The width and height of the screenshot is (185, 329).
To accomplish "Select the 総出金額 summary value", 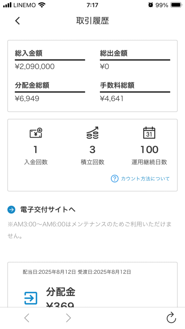I will (x=104, y=67).
